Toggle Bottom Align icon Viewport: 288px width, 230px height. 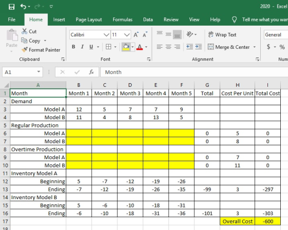pyautogui.click(x=177, y=34)
